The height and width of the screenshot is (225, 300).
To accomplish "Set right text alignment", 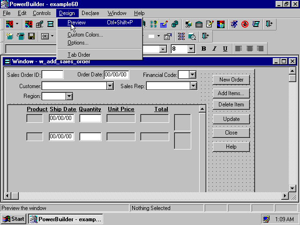I will (x=260, y=49).
